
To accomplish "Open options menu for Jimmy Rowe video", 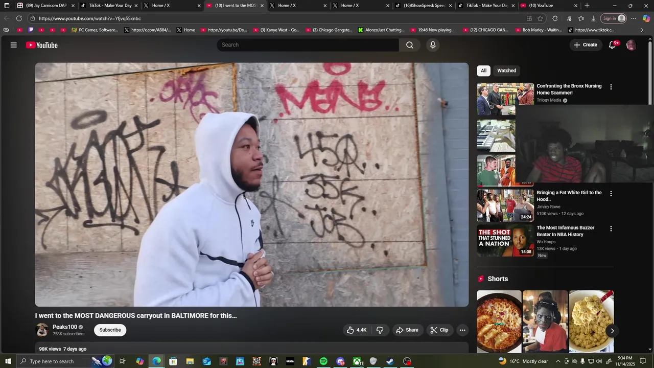I will pyautogui.click(x=611, y=194).
